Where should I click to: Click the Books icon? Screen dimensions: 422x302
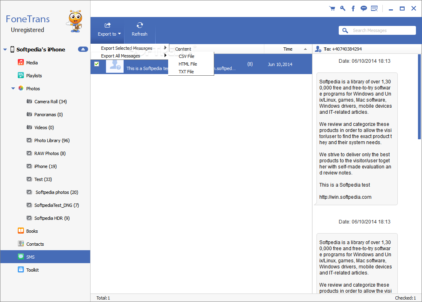(21, 231)
